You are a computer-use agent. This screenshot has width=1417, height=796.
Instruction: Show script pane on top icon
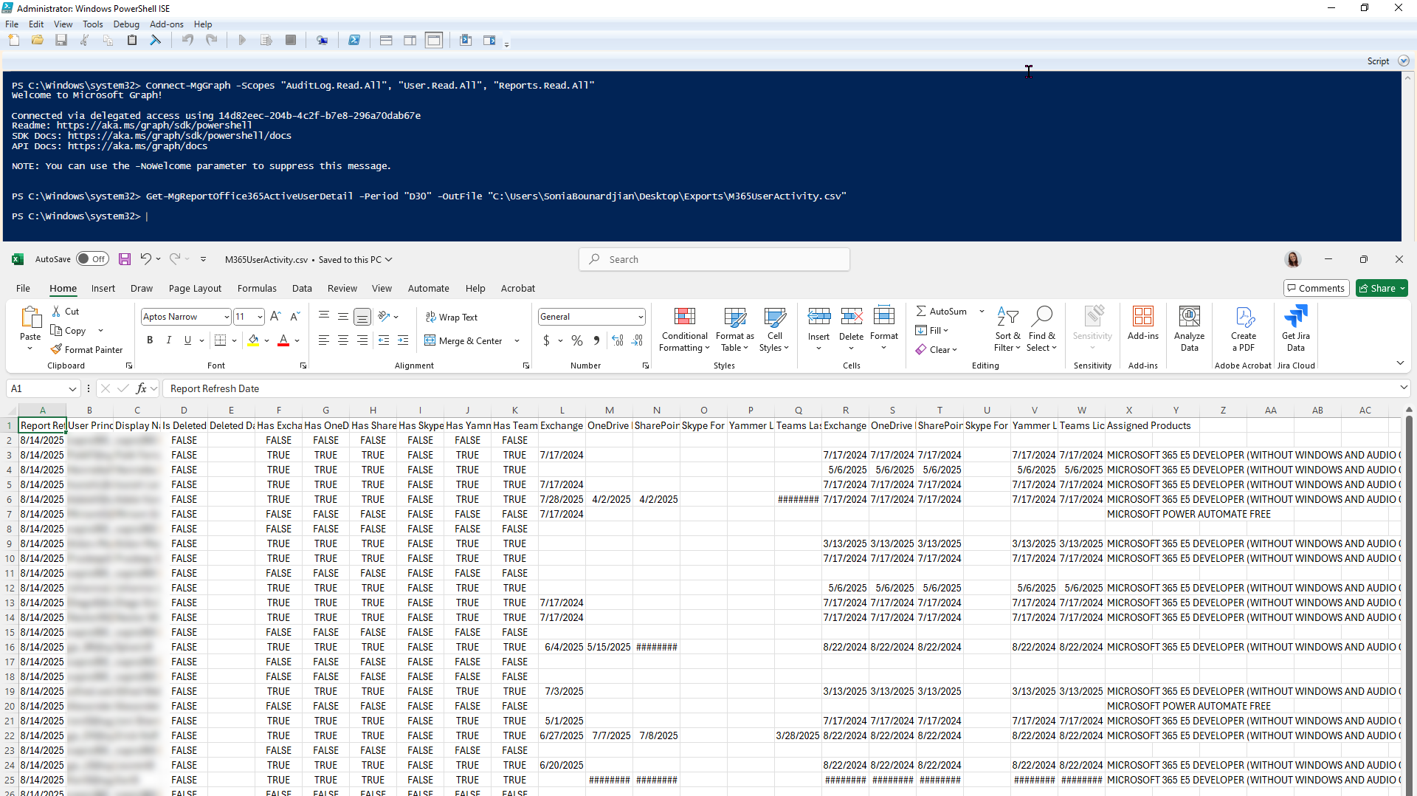tap(386, 41)
